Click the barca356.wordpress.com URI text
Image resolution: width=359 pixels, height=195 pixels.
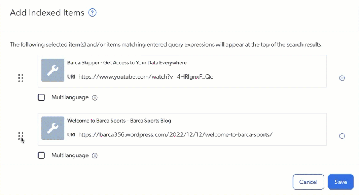point(175,134)
